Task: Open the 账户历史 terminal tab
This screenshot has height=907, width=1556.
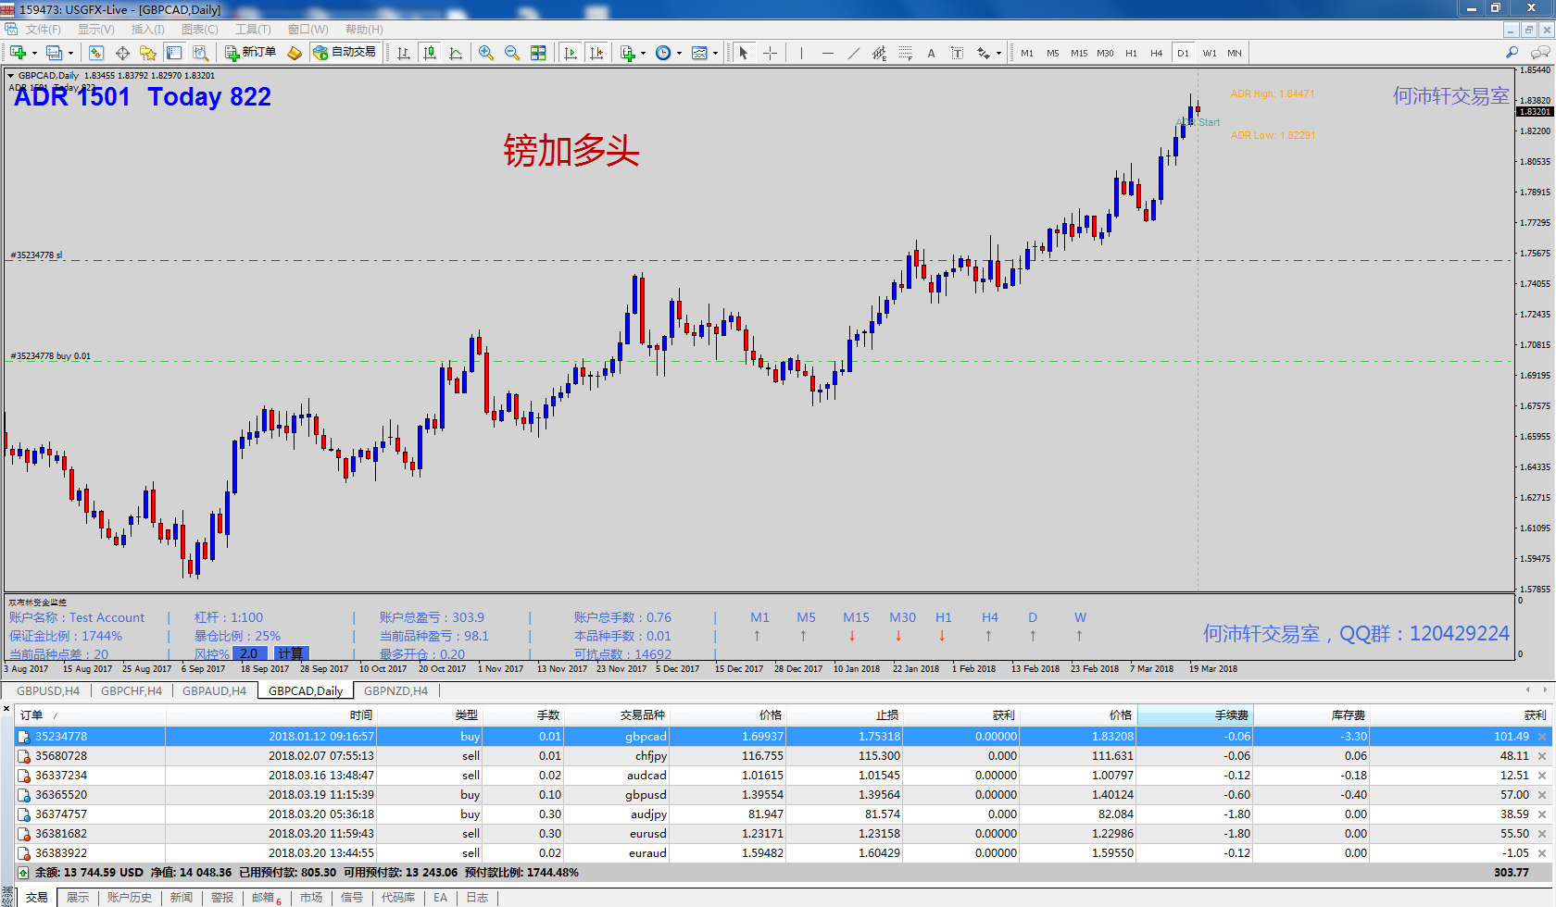Action: tap(129, 898)
